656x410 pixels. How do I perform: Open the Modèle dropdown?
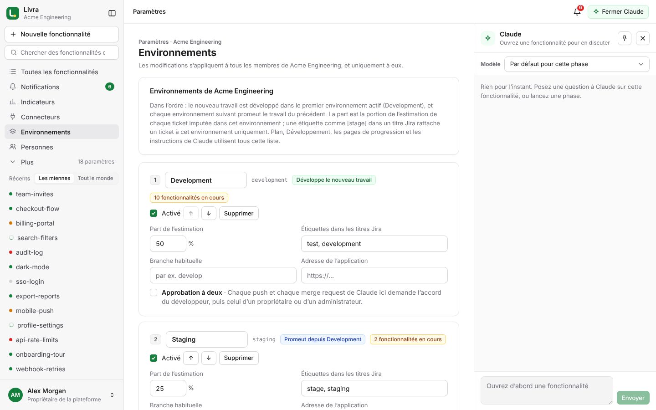[x=577, y=64]
